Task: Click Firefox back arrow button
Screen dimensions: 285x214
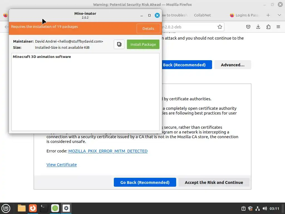Action: (x=7, y=27)
